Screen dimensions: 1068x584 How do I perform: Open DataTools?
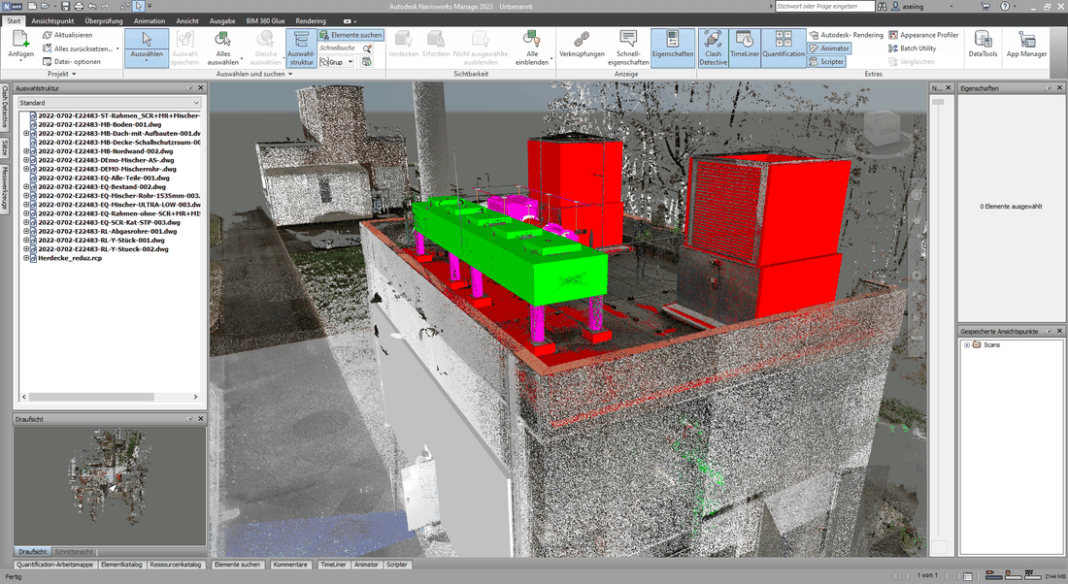point(983,45)
